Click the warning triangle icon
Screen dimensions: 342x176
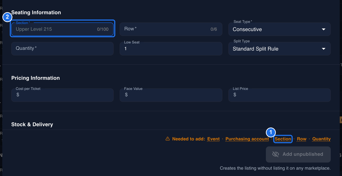pyautogui.click(x=168, y=139)
